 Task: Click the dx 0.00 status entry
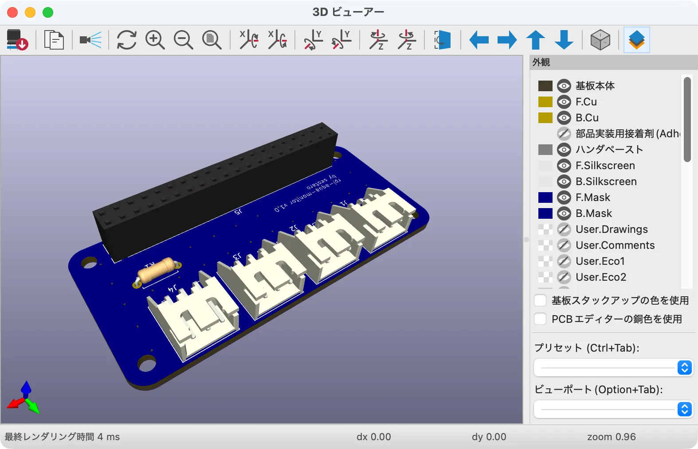pos(373,437)
